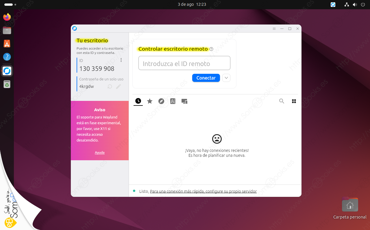
Task: Open the Accessible devices tab
Action: (x=184, y=101)
